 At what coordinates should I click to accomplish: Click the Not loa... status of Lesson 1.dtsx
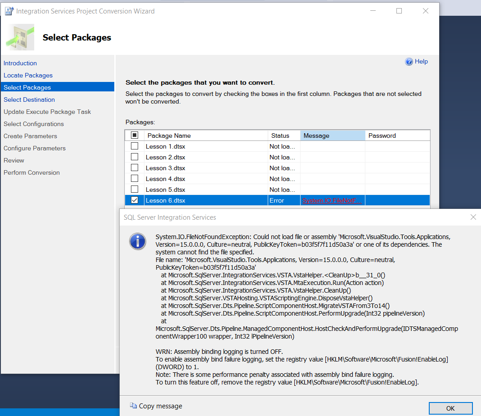coord(282,146)
